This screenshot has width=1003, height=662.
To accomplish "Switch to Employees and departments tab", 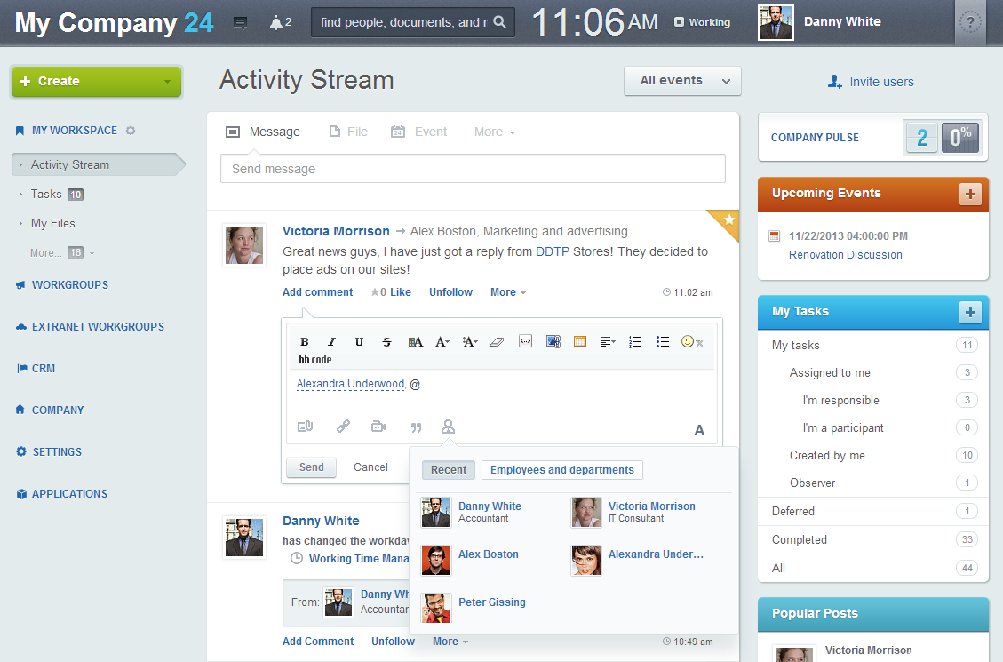I will (561, 470).
